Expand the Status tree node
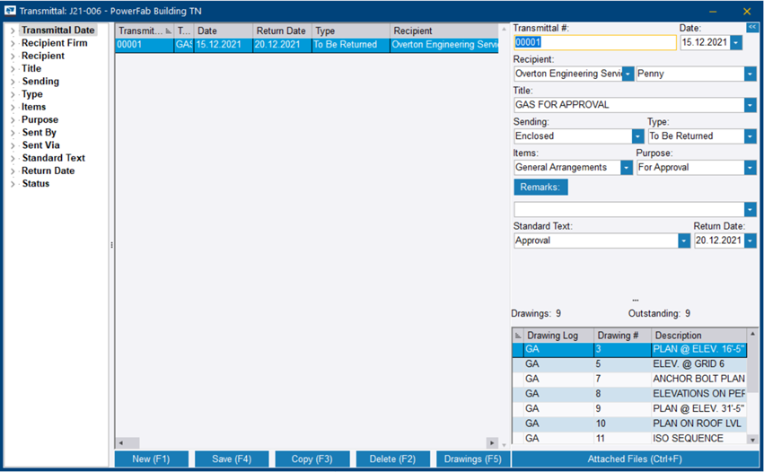This screenshot has width=764, height=472. [13, 184]
